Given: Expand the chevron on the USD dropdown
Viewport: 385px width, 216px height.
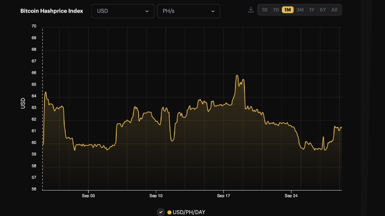Looking at the screenshot, I should click(x=147, y=11).
